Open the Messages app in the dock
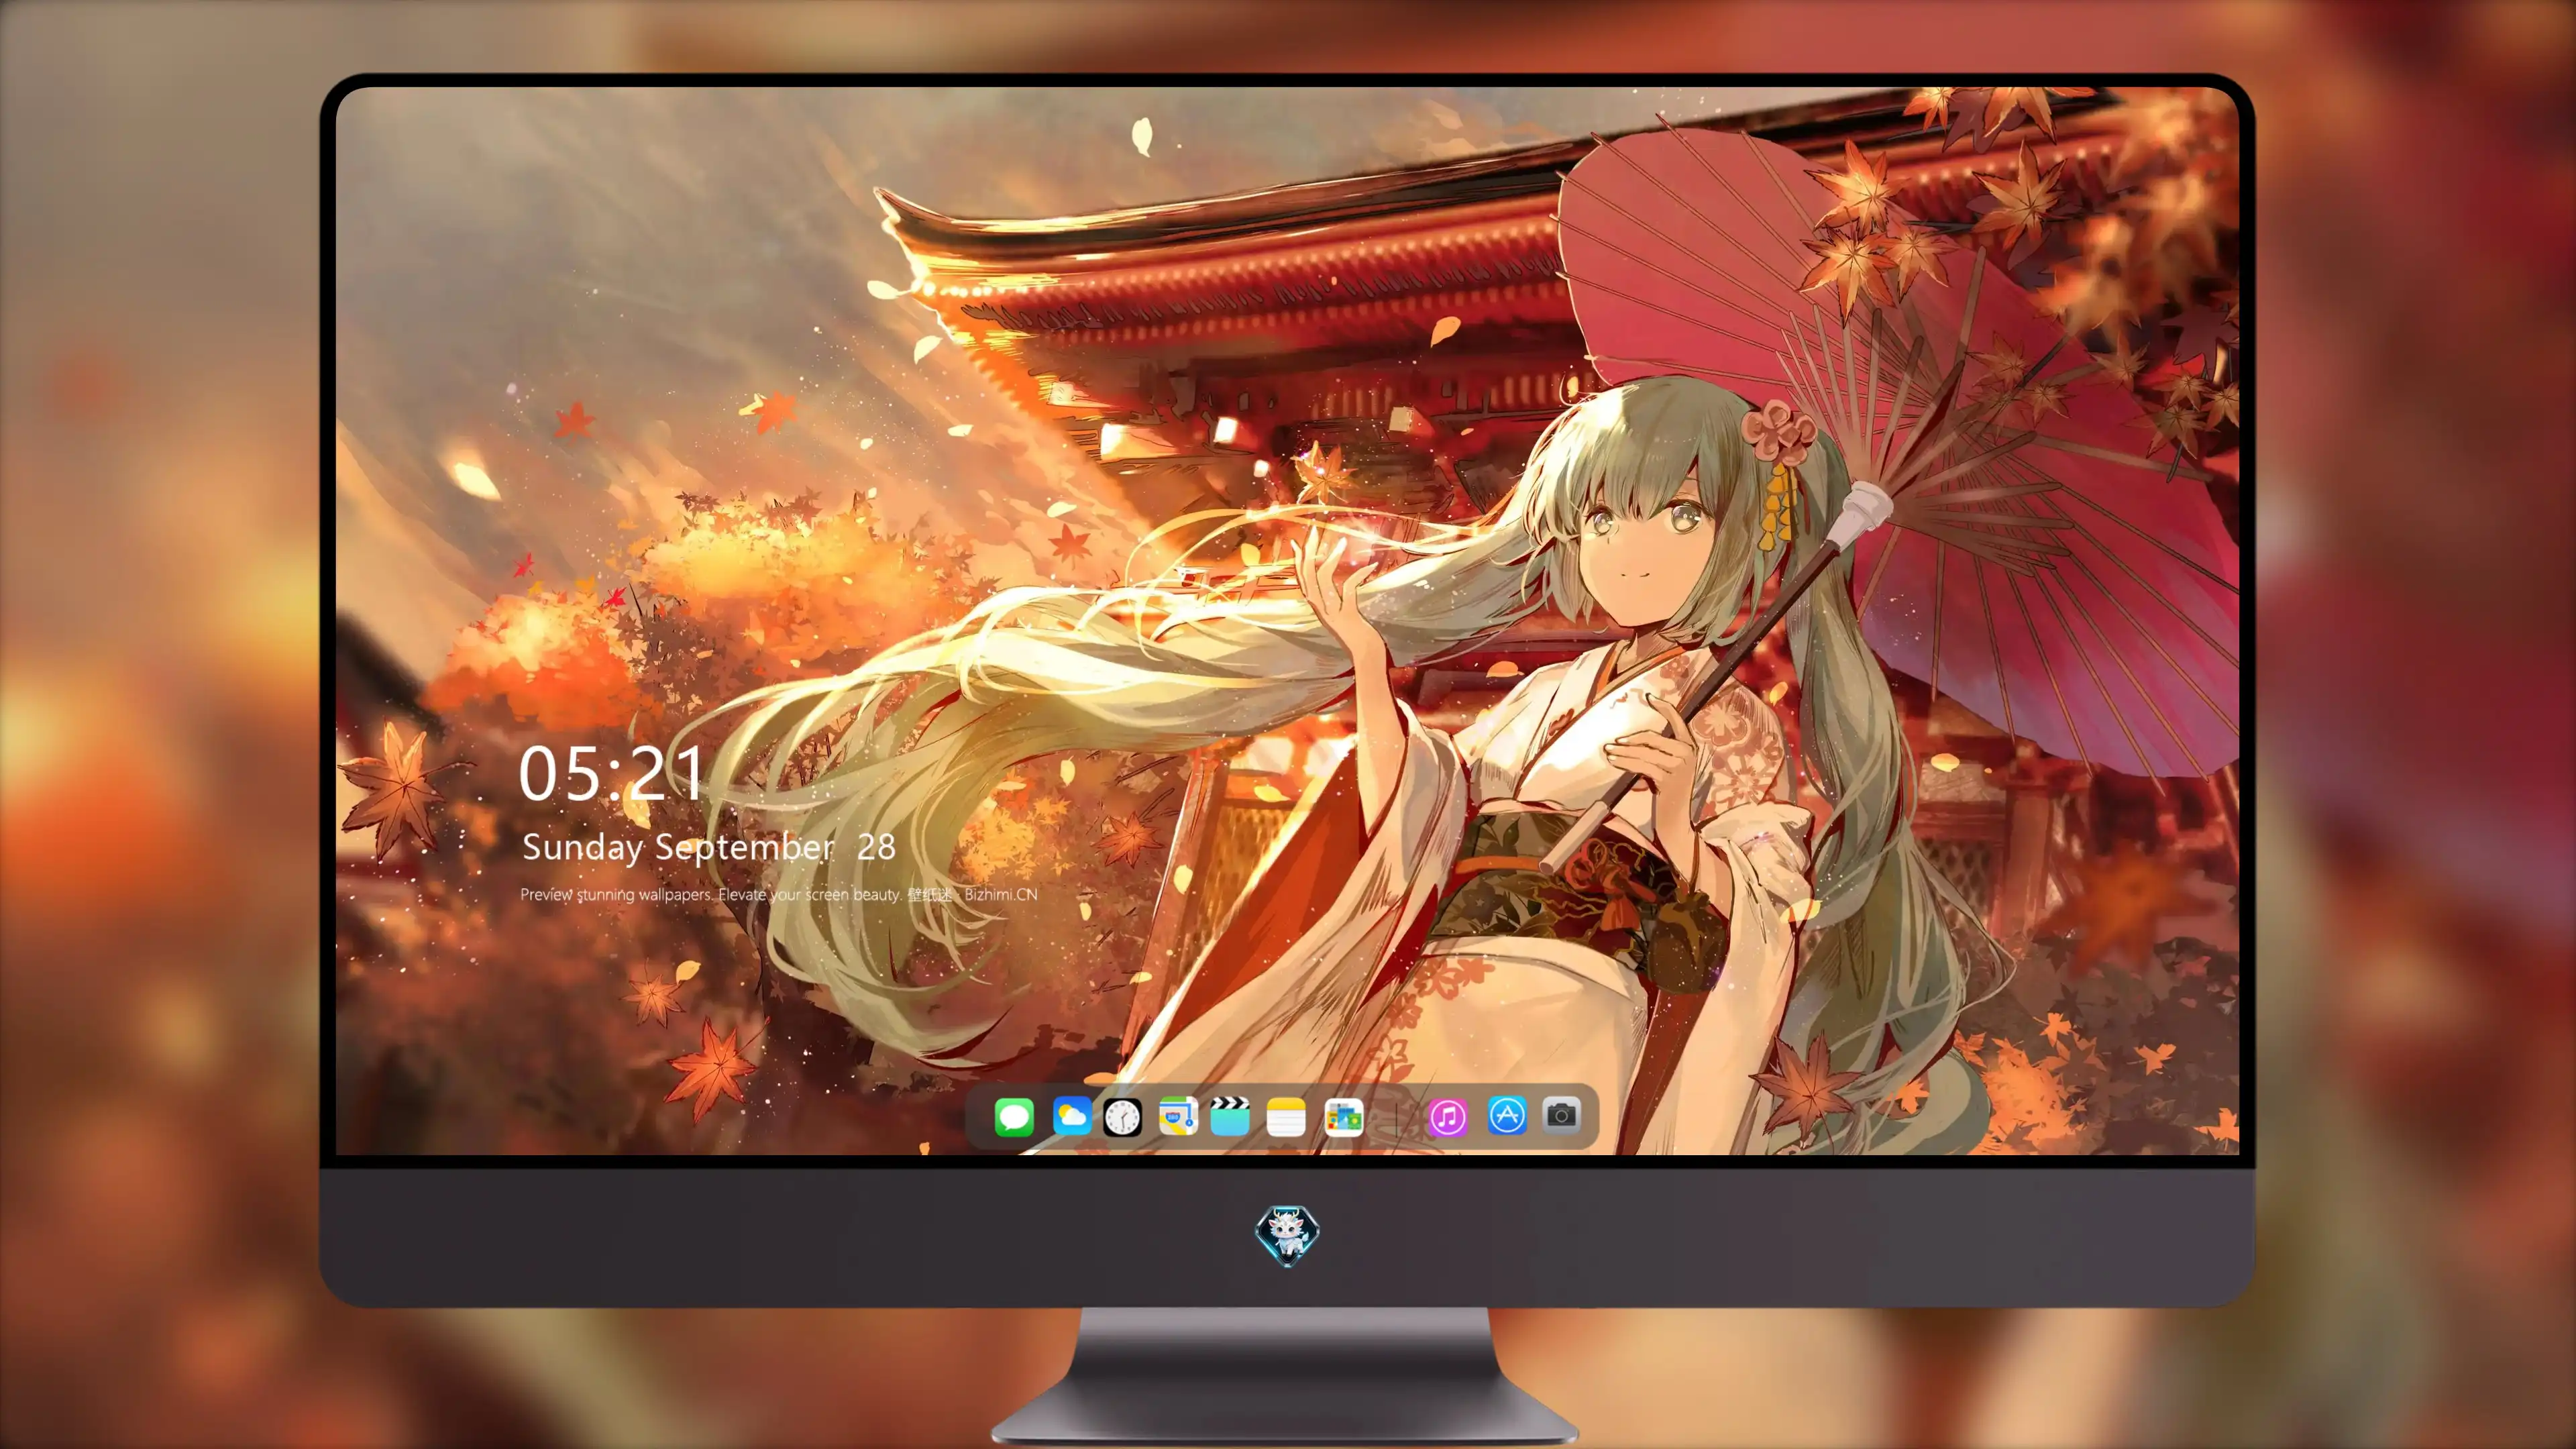This screenshot has height=1449, width=2576. (1014, 1116)
